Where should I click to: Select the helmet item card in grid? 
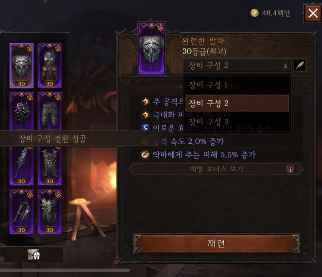click(x=22, y=65)
